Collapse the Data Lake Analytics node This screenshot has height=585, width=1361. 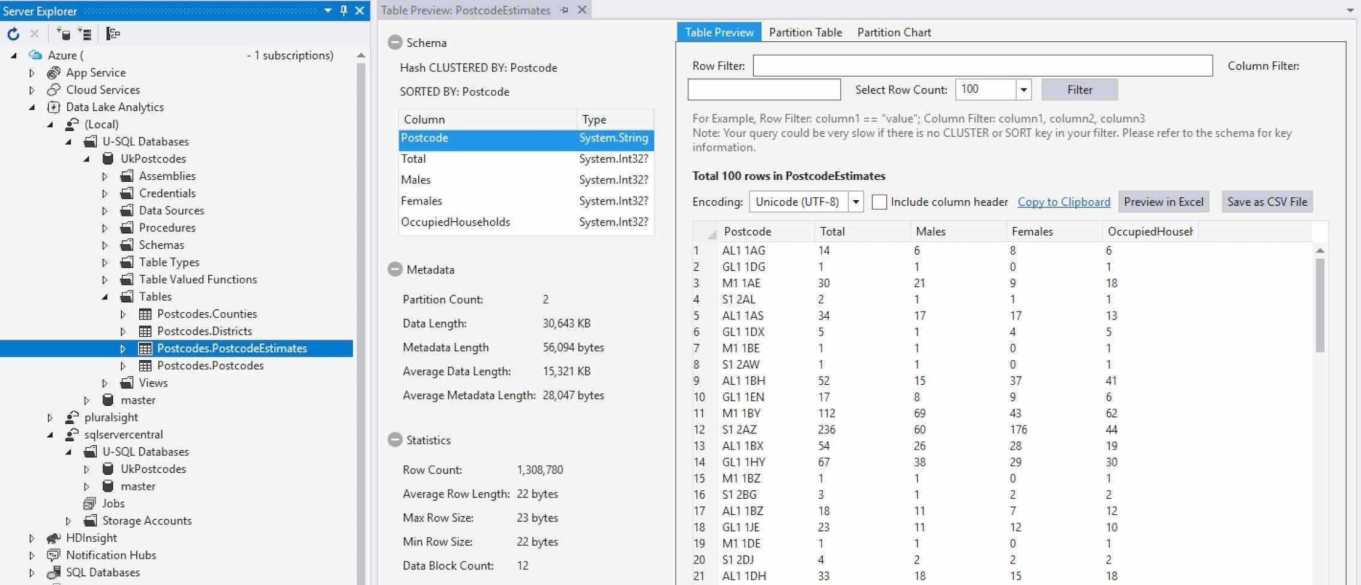(32, 108)
